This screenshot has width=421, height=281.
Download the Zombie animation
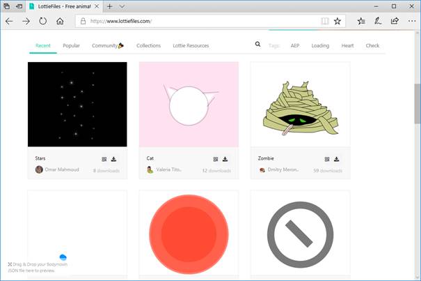(x=337, y=159)
